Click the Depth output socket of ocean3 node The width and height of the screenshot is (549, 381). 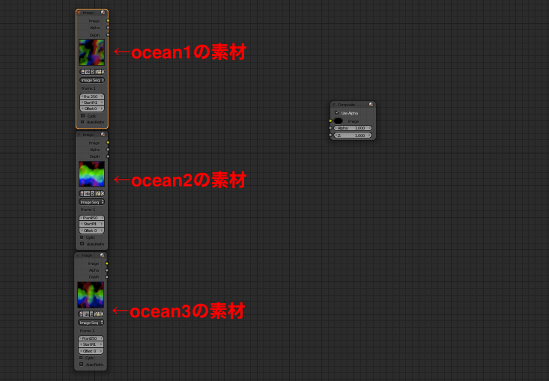click(106, 277)
